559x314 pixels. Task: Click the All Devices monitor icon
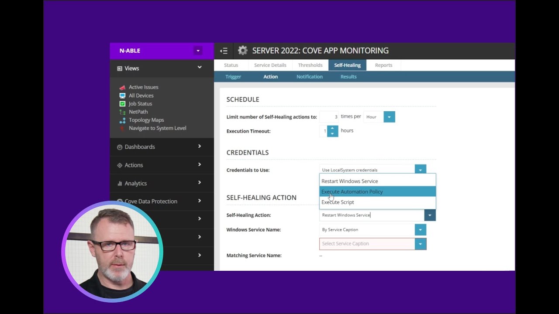point(122,96)
